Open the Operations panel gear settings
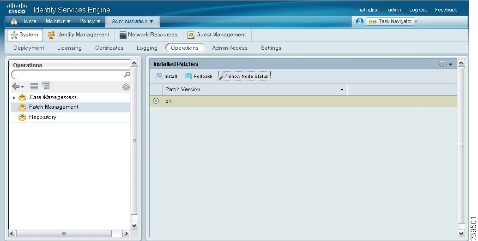Viewport: 478px width, 241px height. [x=126, y=87]
